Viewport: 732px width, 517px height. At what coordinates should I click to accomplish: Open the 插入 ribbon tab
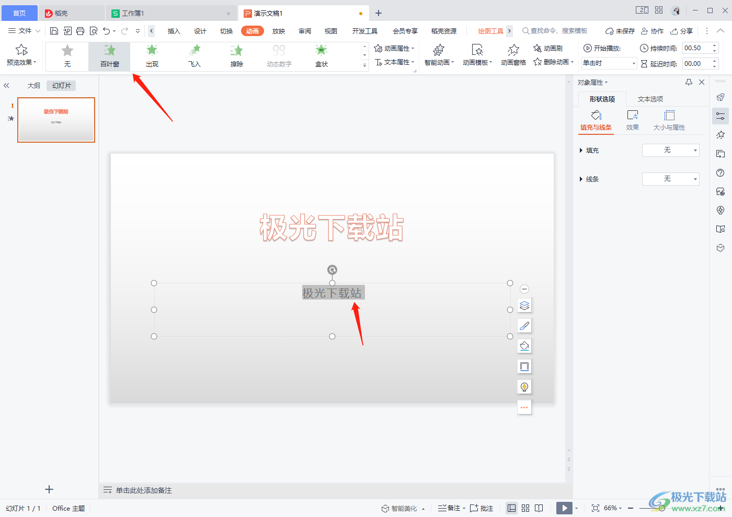(174, 31)
